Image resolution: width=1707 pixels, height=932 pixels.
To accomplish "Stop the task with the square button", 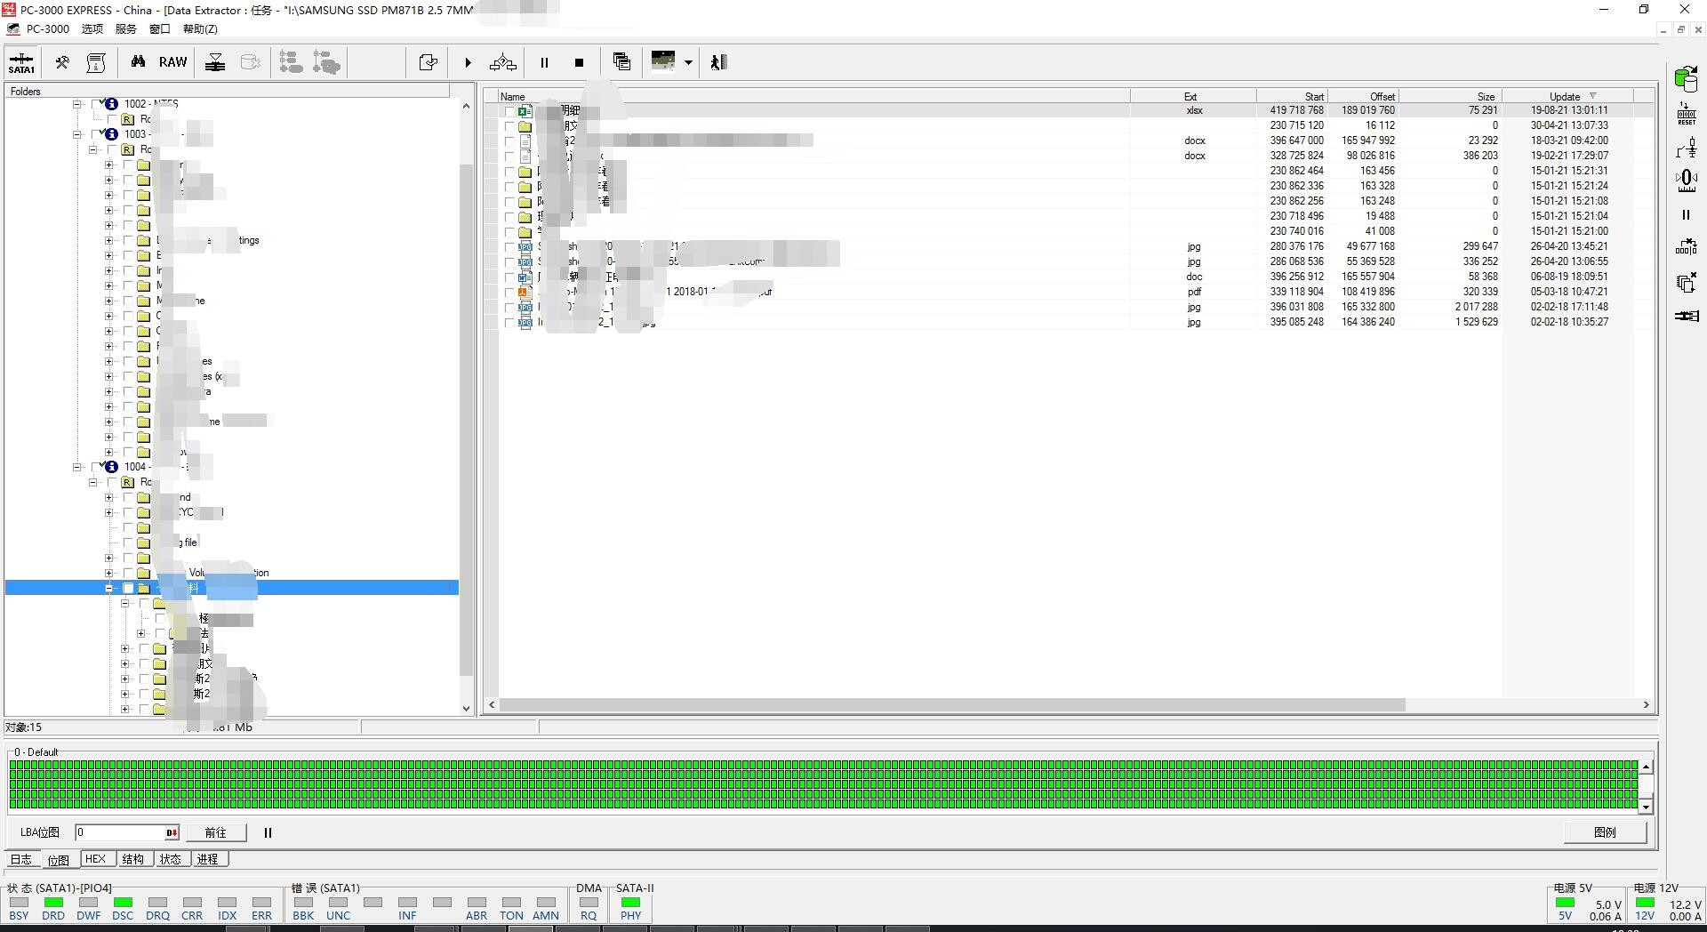I will tap(579, 62).
